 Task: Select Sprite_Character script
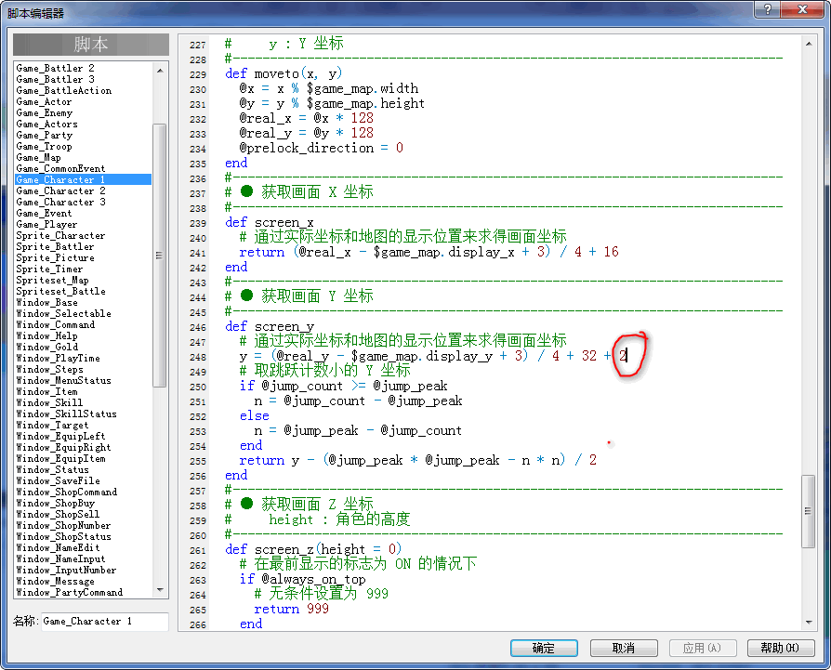tap(60, 235)
